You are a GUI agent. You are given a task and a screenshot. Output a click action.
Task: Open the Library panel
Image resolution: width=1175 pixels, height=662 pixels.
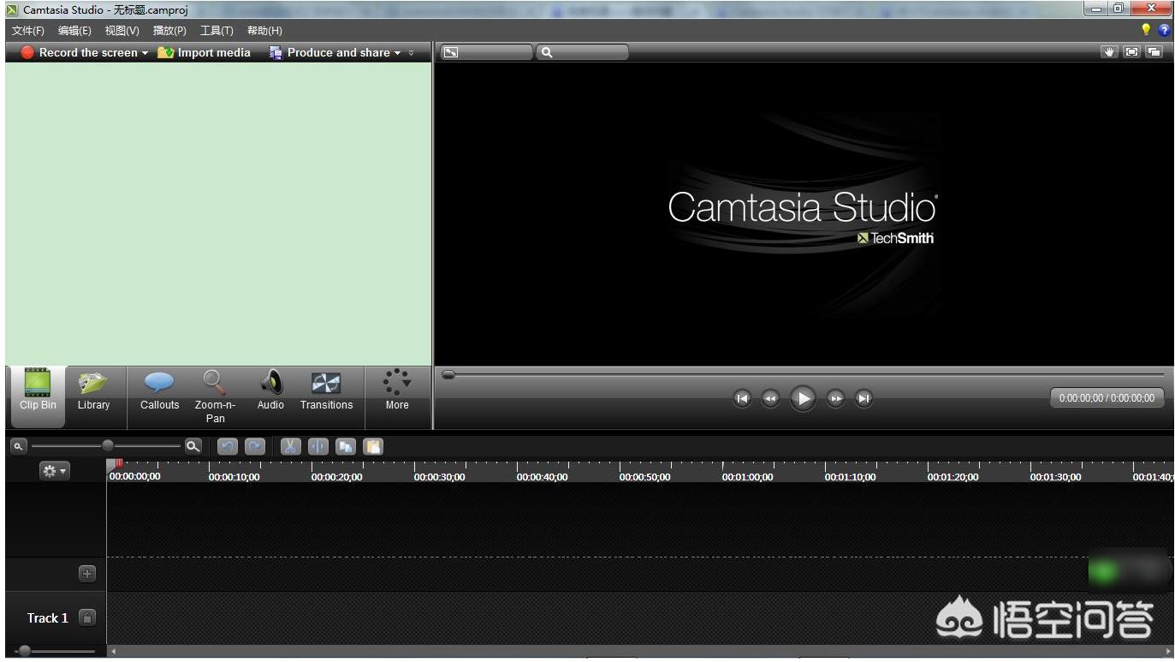(x=93, y=391)
